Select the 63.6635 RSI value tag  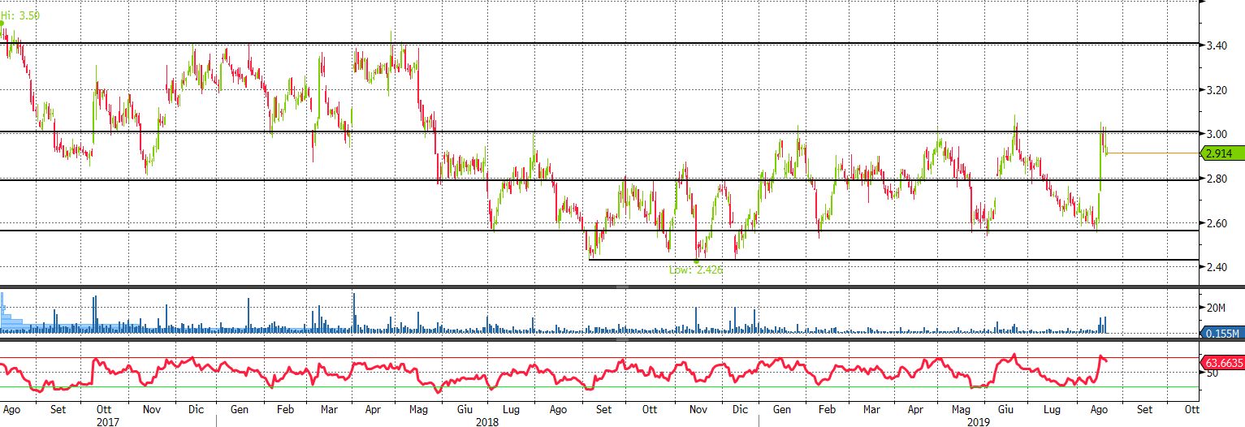[1221, 363]
